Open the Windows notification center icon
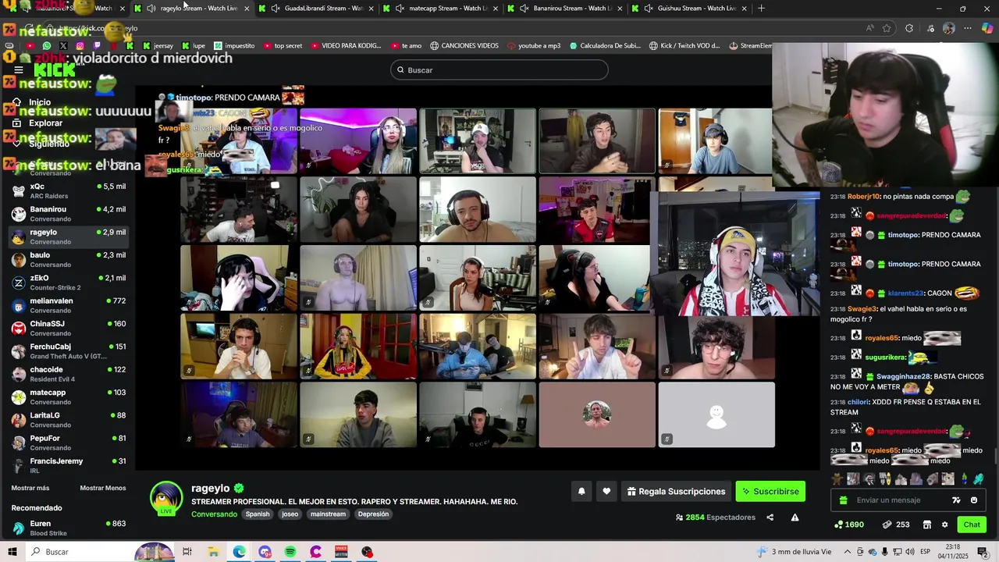Screen dimensions: 999x562 pyautogui.click(x=983, y=552)
